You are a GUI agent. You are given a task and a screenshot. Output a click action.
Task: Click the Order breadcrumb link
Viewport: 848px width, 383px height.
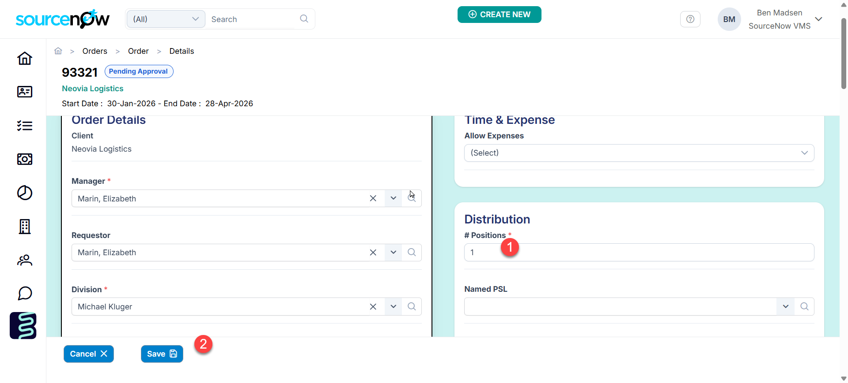pyautogui.click(x=138, y=51)
